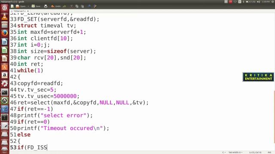Toggle the INS insert mode indicator
275x154 pixels.
click(x=269, y=152)
